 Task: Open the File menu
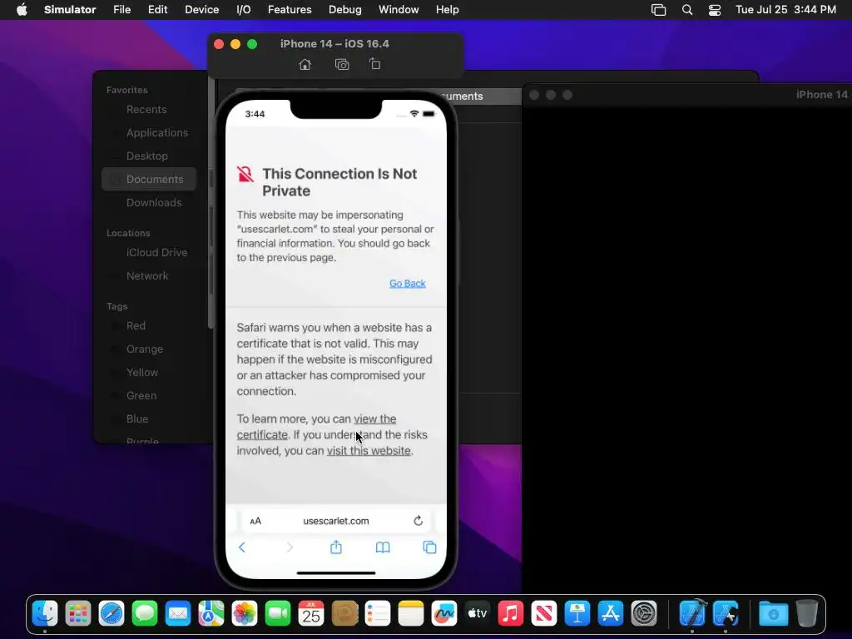121,10
